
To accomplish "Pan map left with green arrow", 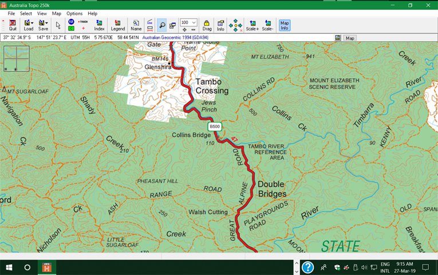I will click(x=231, y=25).
